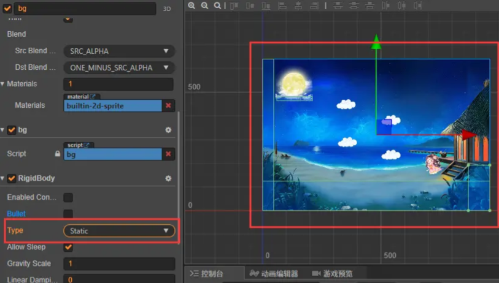The width and height of the screenshot is (499, 283).
Task: Toggle the bg node active checkbox
Action: (7, 9)
